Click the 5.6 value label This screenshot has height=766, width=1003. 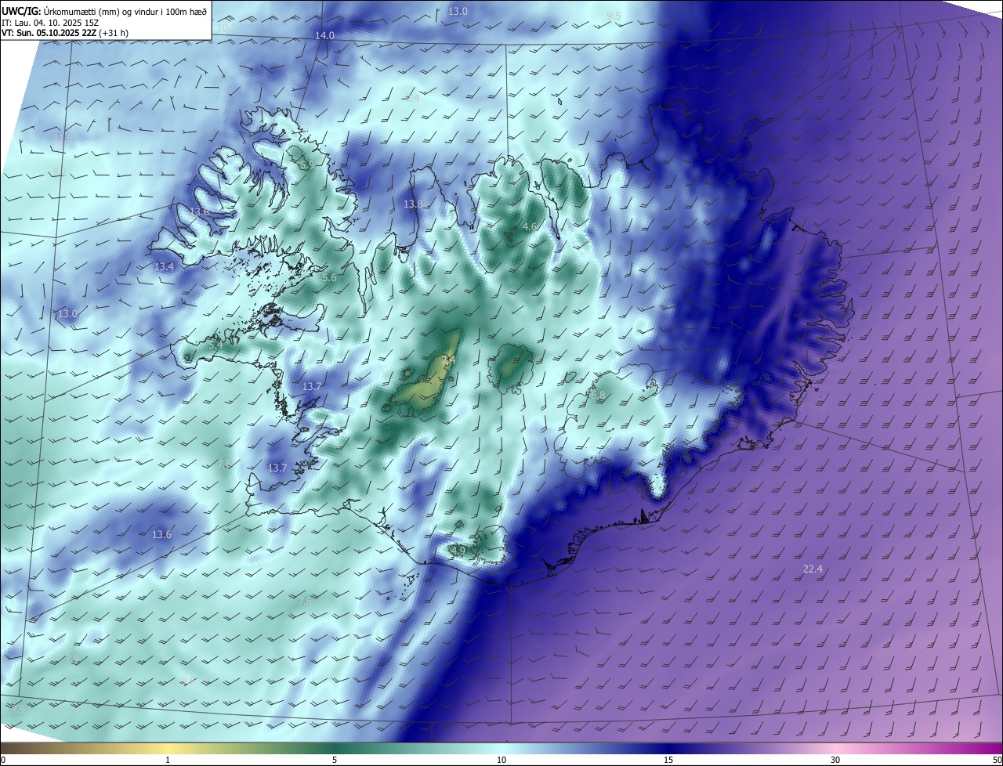point(329,277)
